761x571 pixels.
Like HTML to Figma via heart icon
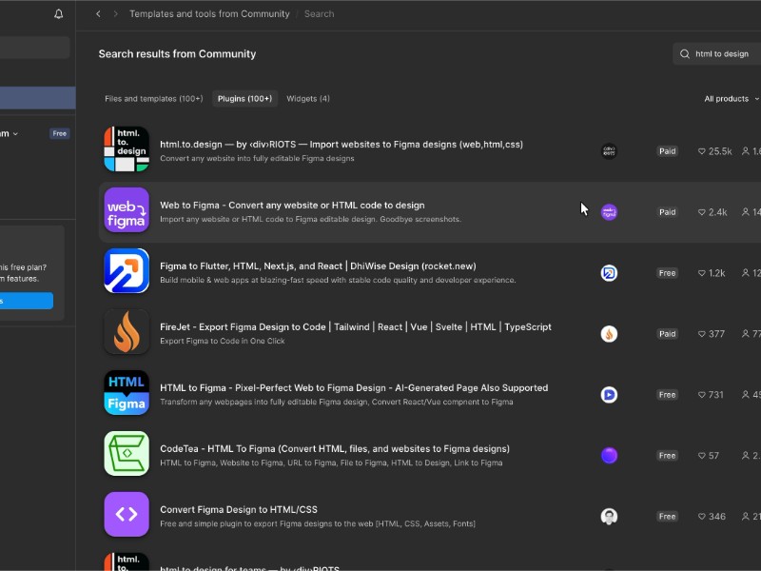(702, 395)
